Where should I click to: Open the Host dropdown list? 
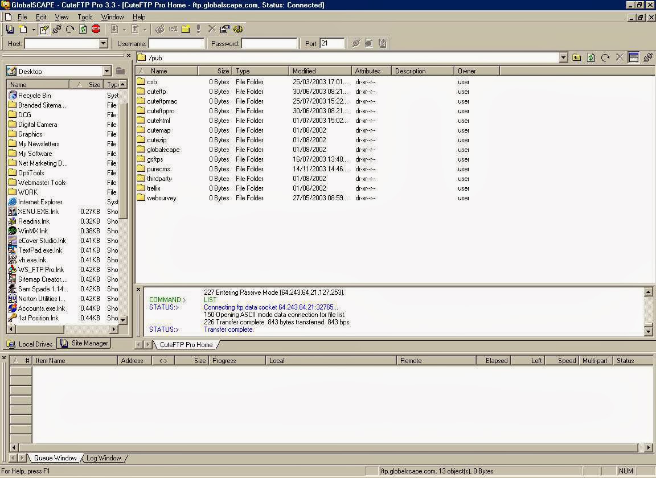click(103, 43)
